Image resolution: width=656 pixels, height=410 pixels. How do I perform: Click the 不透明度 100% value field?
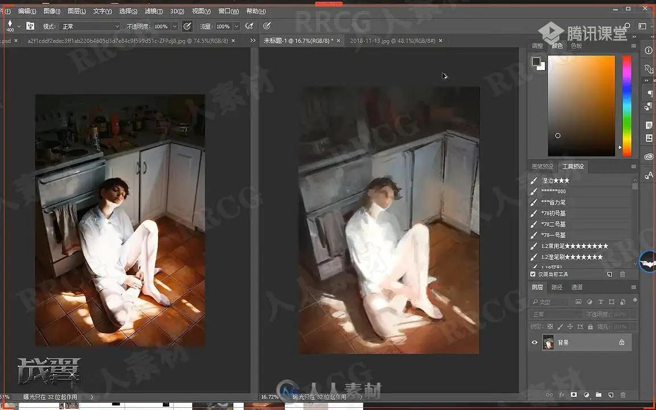[x=162, y=26]
